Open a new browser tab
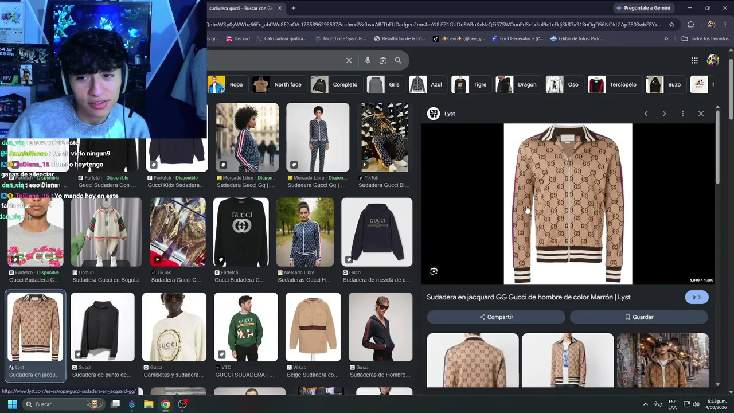 click(294, 8)
